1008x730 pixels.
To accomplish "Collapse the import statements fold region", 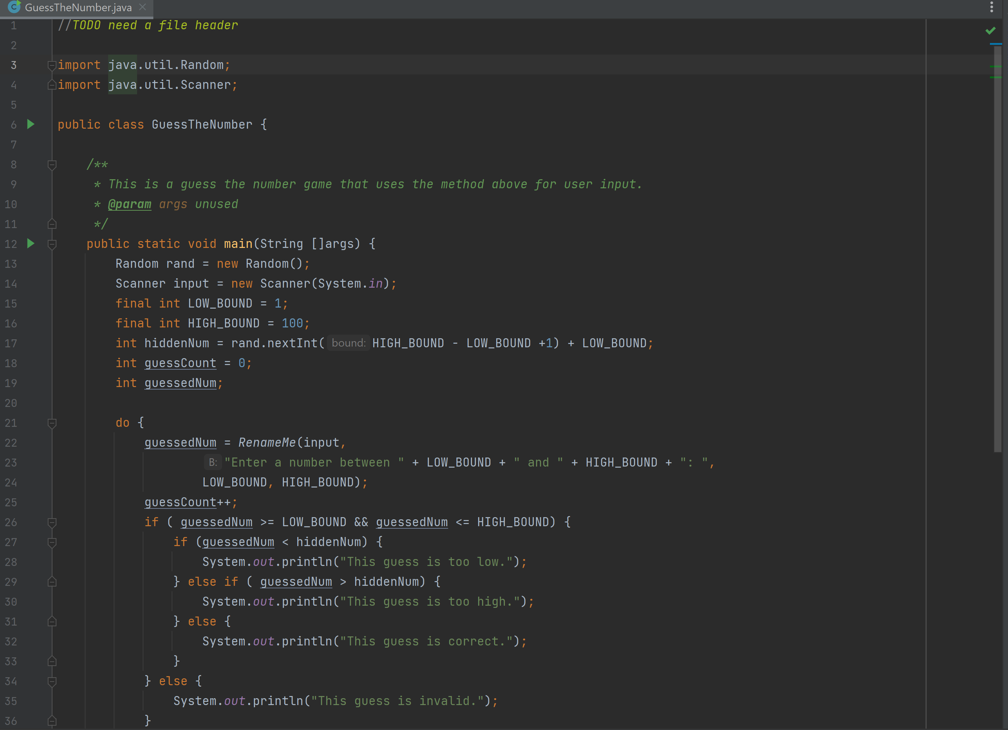I will tap(52, 65).
